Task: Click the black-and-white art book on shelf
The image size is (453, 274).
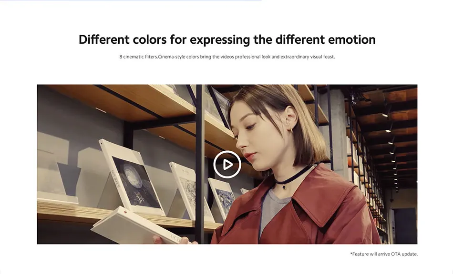Action: click(132, 177)
